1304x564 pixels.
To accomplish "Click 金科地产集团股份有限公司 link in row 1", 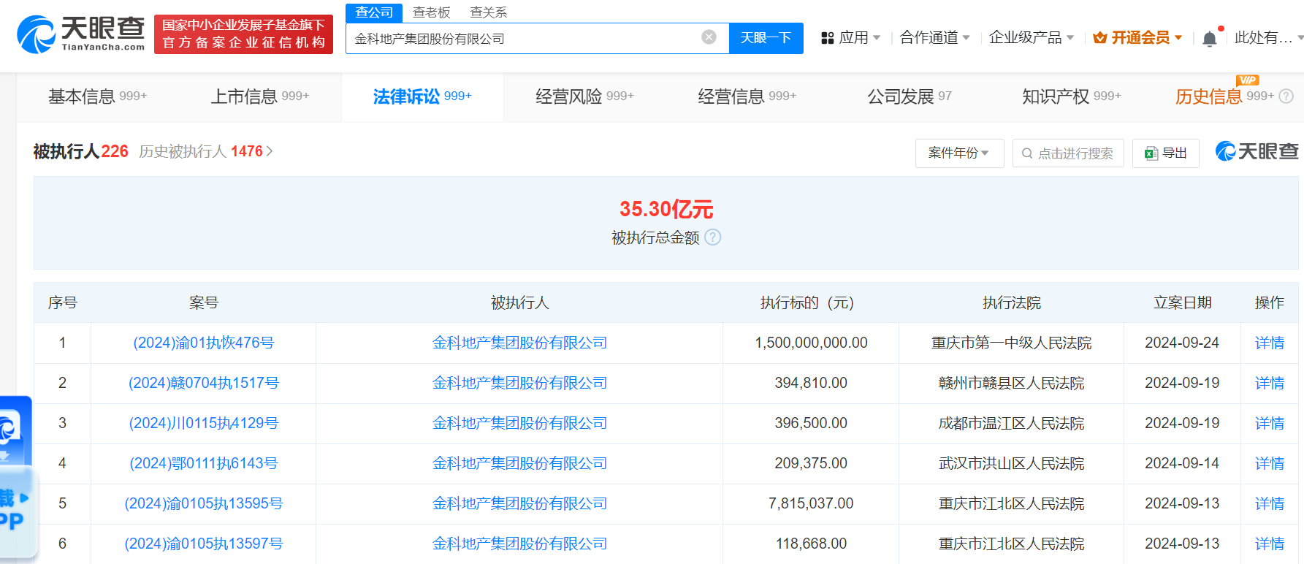I will tap(519, 343).
